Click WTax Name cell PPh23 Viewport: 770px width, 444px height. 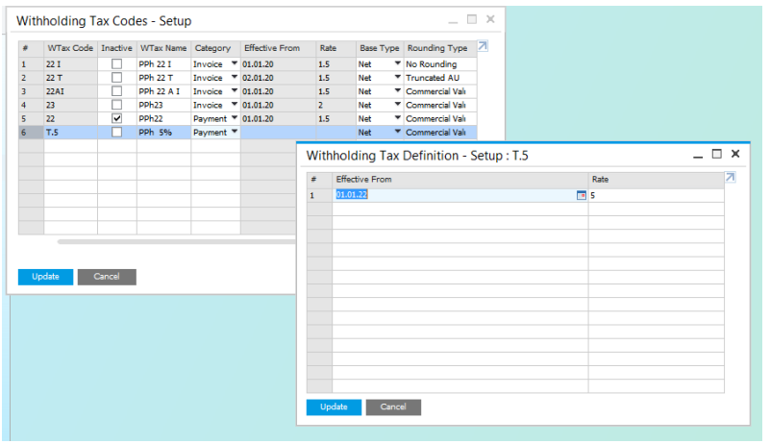point(163,105)
